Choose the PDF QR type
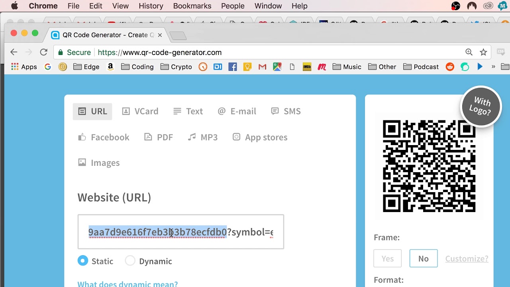The height and width of the screenshot is (287, 510). pyautogui.click(x=158, y=137)
